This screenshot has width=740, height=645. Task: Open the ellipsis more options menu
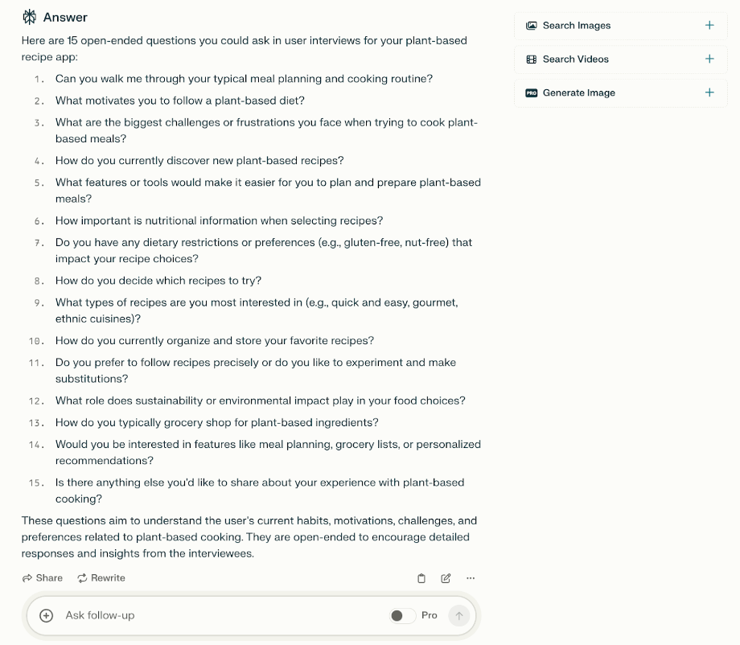point(471,577)
